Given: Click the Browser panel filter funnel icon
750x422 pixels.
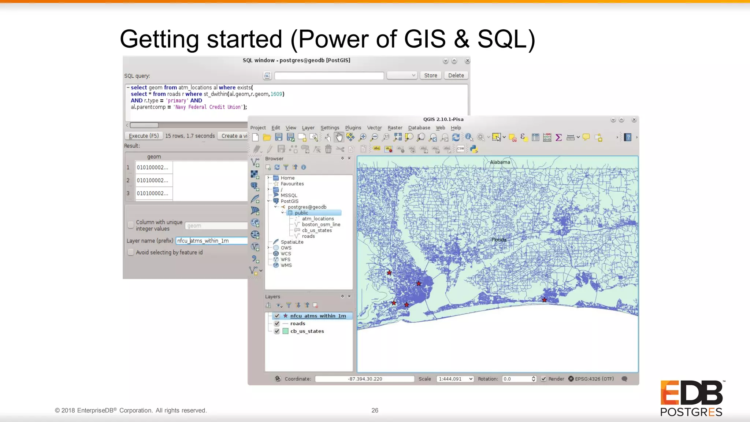Looking at the screenshot, I should pyautogui.click(x=286, y=167).
